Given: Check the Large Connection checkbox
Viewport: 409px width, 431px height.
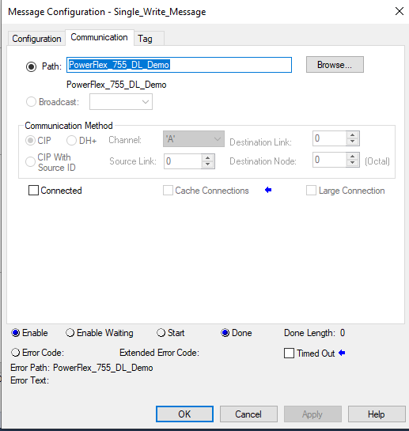Looking at the screenshot, I should [311, 191].
